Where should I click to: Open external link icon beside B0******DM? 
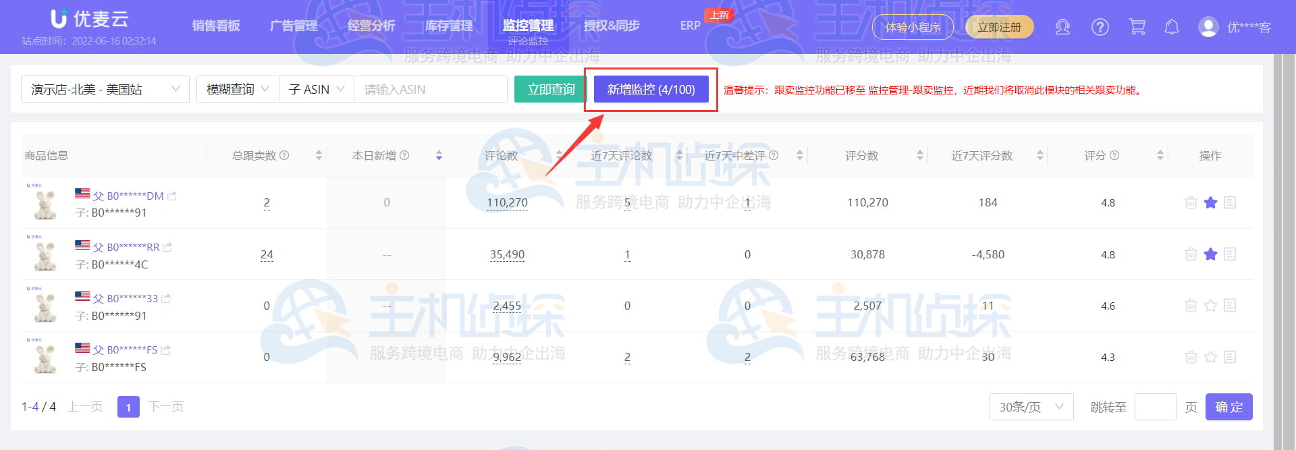172,196
